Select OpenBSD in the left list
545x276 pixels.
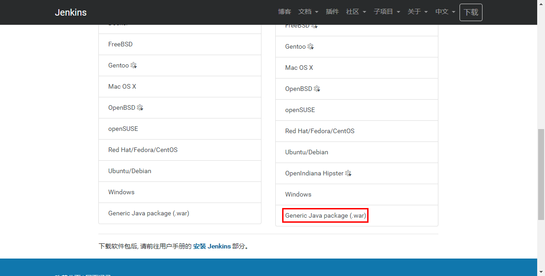180,107
